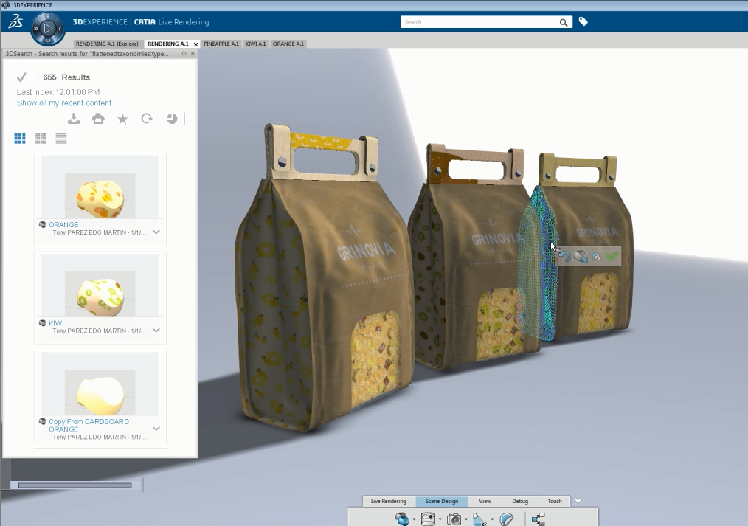
Task: Click Show all my recent content link
Action: [x=64, y=103]
